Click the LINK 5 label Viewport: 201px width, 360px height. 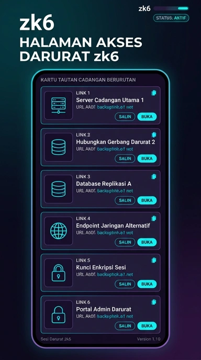pyautogui.click(x=83, y=261)
